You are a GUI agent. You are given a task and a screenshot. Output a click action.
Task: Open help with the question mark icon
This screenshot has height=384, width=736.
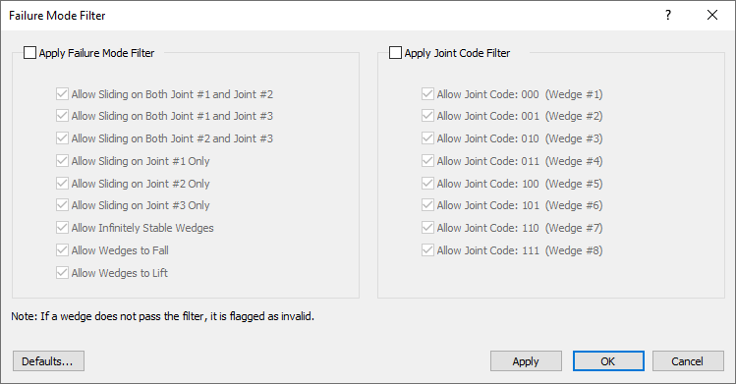(x=668, y=15)
